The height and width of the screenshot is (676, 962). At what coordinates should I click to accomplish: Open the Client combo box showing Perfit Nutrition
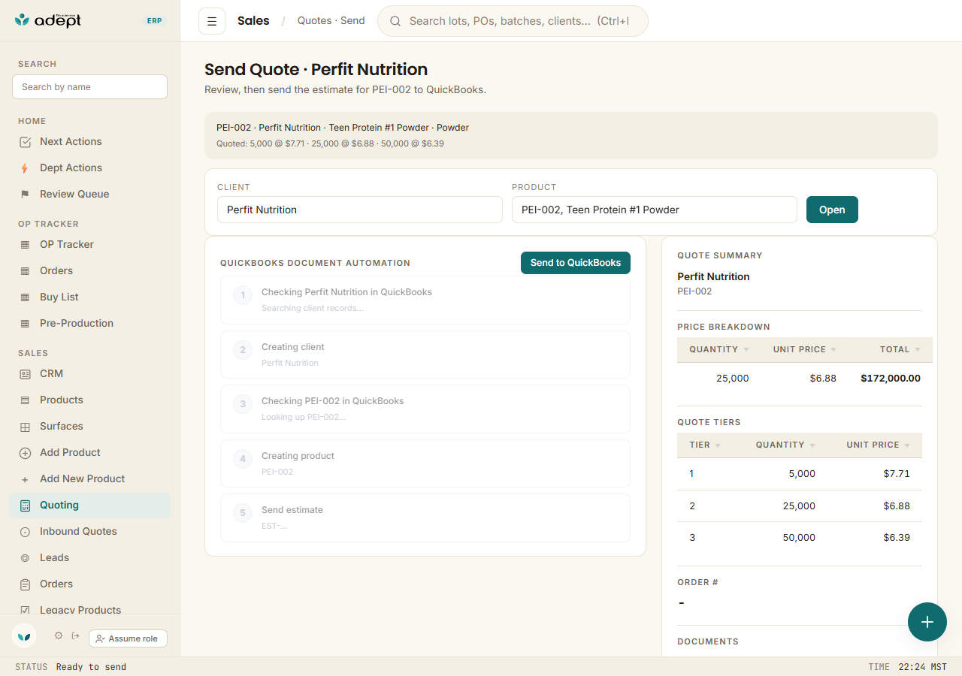tap(360, 210)
